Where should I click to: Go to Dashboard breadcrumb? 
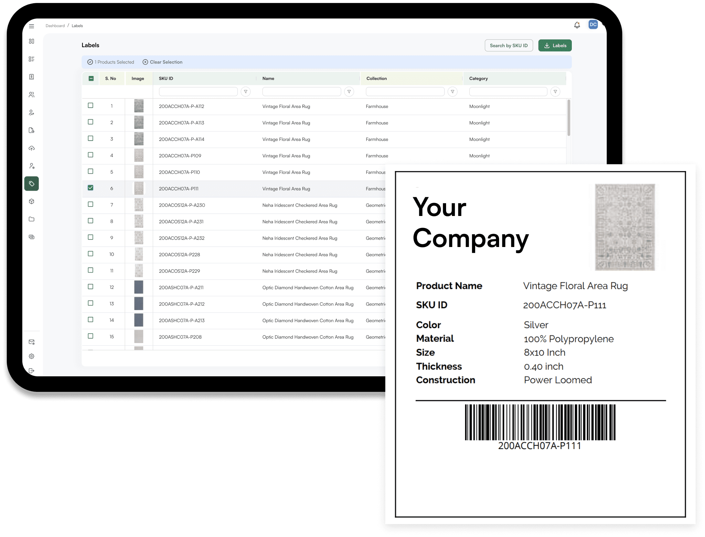point(55,26)
